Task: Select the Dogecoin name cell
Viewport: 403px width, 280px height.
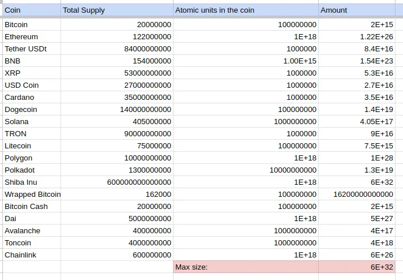Action: coord(30,110)
